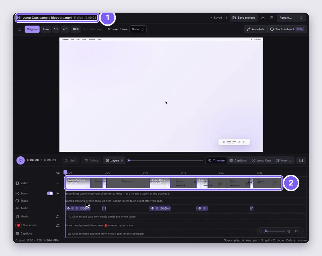322x256 pixels.
Task: Click the Fit timeline button
Action: pos(297,231)
